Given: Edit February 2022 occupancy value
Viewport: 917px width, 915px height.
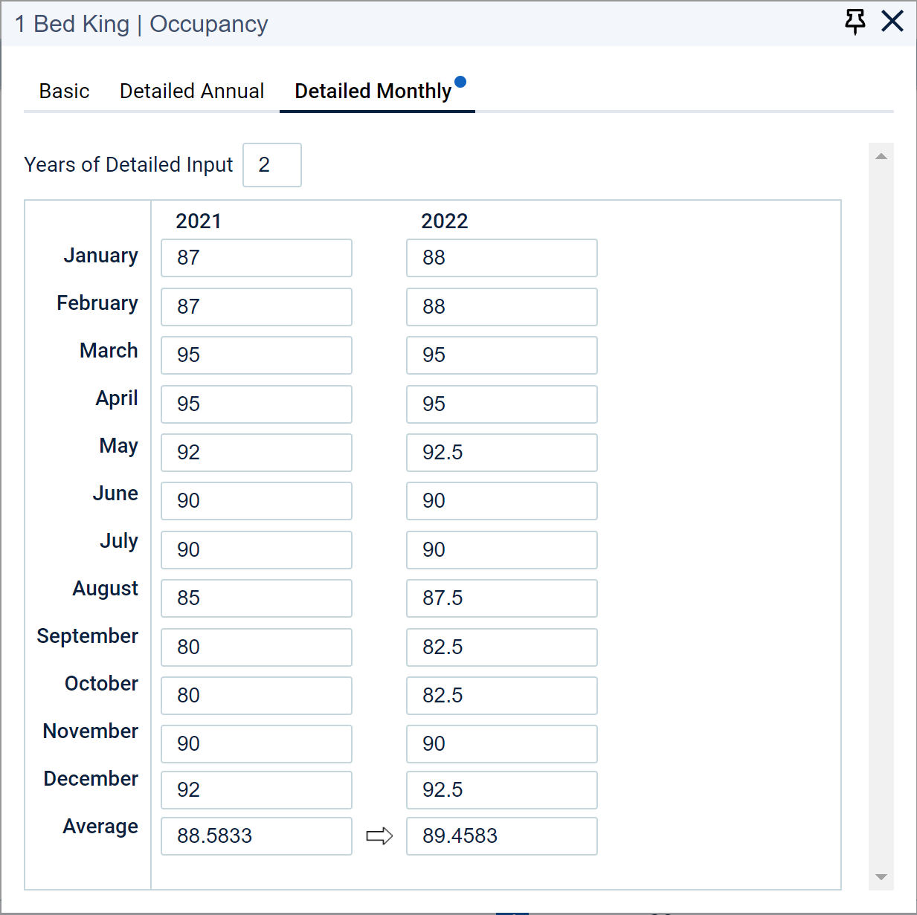Looking at the screenshot, I should (502, 307).
